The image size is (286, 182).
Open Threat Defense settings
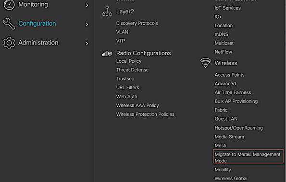(132, 70)
